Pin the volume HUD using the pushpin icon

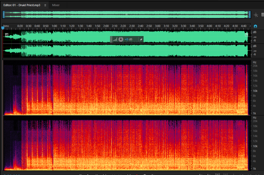(x=141, y=40)
